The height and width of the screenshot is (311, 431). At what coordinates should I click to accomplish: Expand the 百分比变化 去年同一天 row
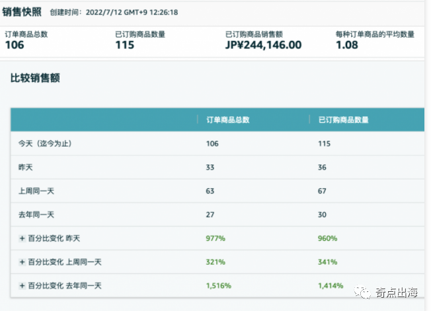pos(22,286)
